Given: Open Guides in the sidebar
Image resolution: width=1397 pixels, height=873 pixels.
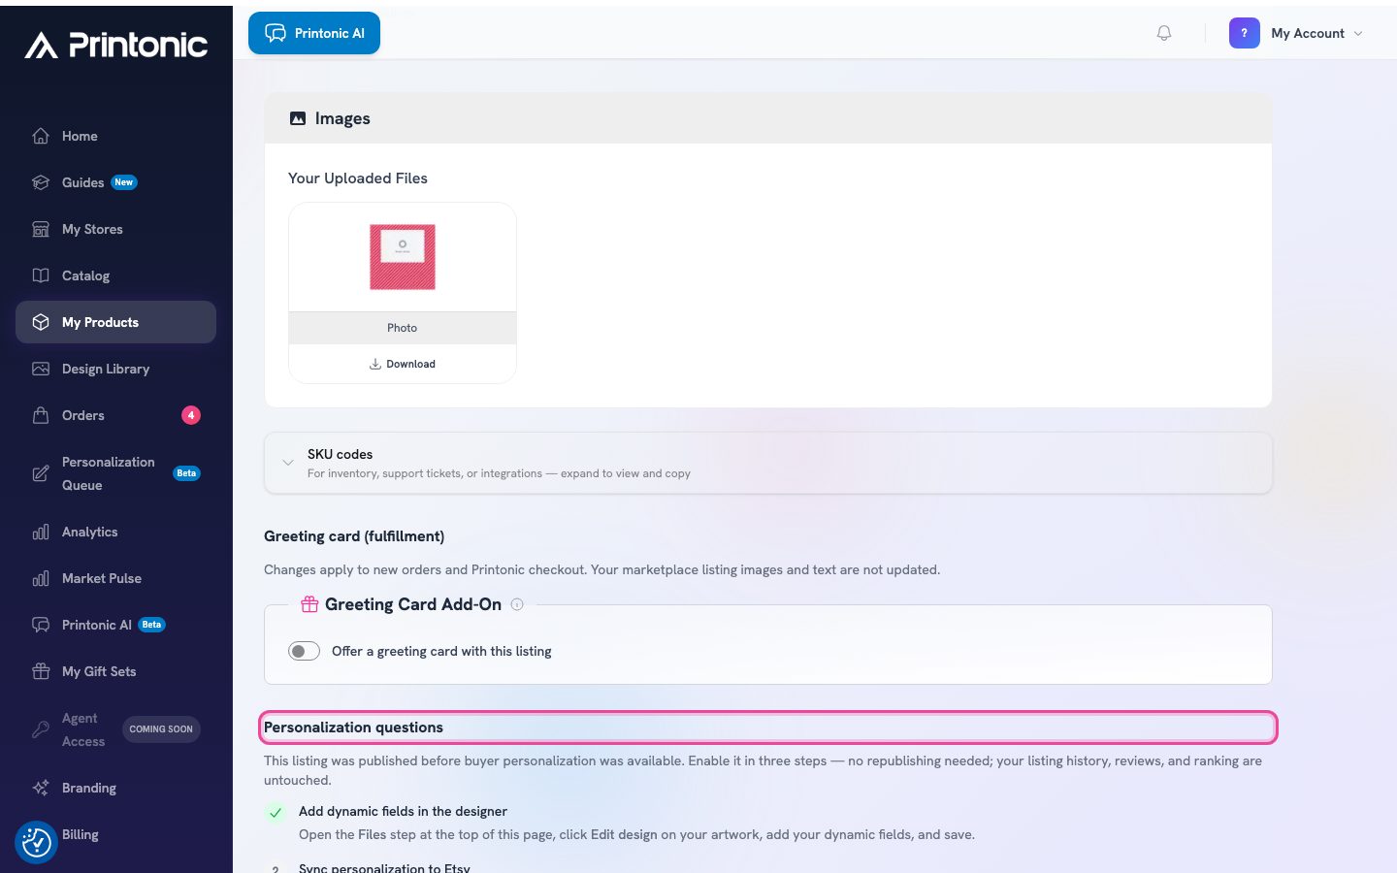Looking at the screenshot, I should [115, 182].
